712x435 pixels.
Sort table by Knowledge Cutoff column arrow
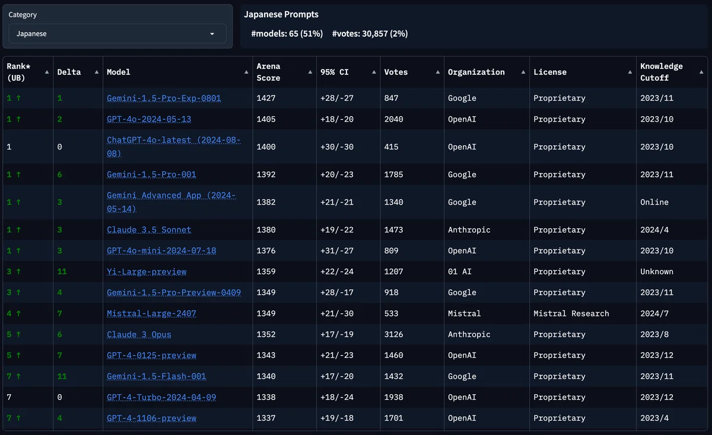(x=701, y=72)
